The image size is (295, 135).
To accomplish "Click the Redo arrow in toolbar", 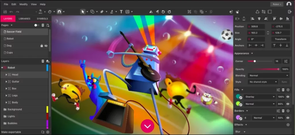I will coord(18,12).
